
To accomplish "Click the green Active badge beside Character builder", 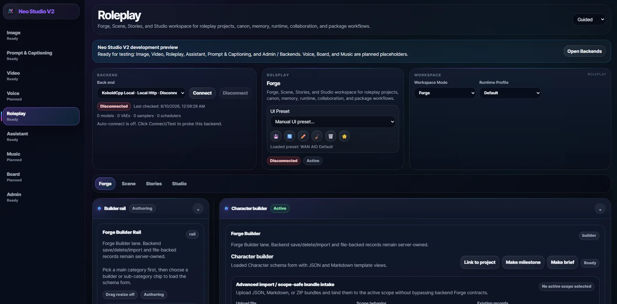I will tap(280, 208).
